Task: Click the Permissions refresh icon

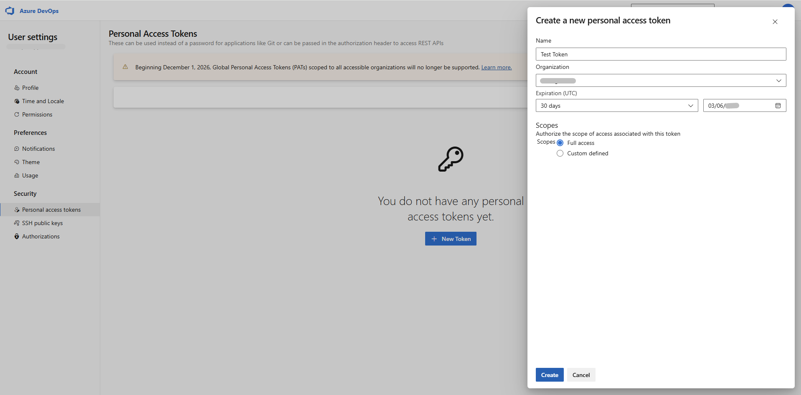Action: pos(17,114)
